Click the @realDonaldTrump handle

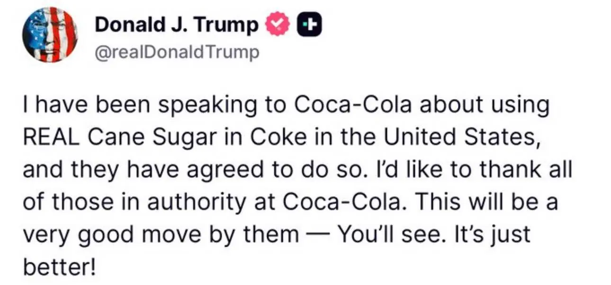[177, 52]
